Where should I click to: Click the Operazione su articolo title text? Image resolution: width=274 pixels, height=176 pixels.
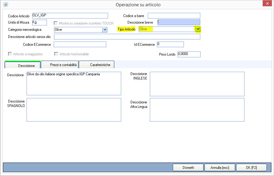coord(138,5)
